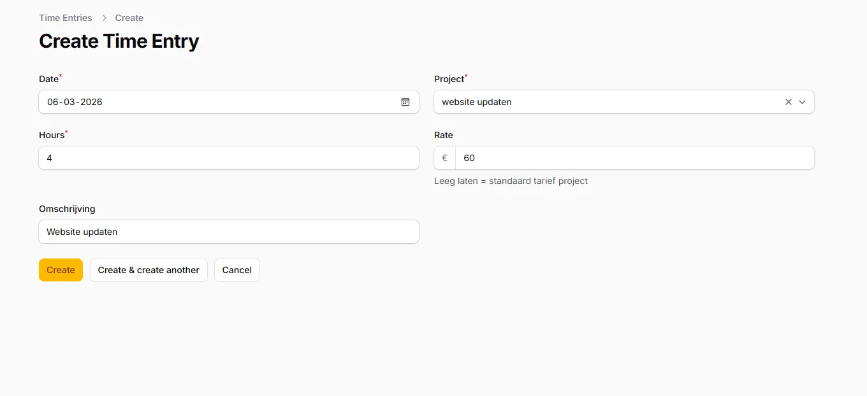Select the Create breadcrumb item
Screen dimensions: 867x396
[129, 17]
